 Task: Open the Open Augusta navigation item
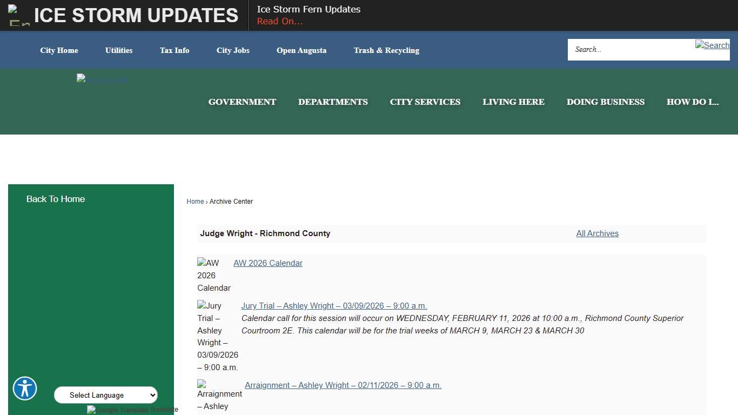[x=301, y=50]
